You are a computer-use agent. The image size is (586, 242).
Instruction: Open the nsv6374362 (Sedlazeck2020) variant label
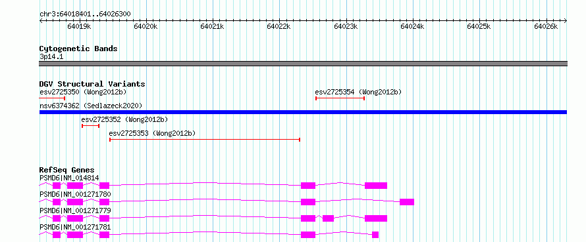pos(91,106)
